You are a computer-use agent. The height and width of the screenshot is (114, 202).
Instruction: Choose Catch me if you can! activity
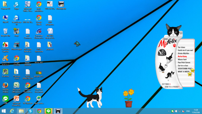tap(186, 50)
